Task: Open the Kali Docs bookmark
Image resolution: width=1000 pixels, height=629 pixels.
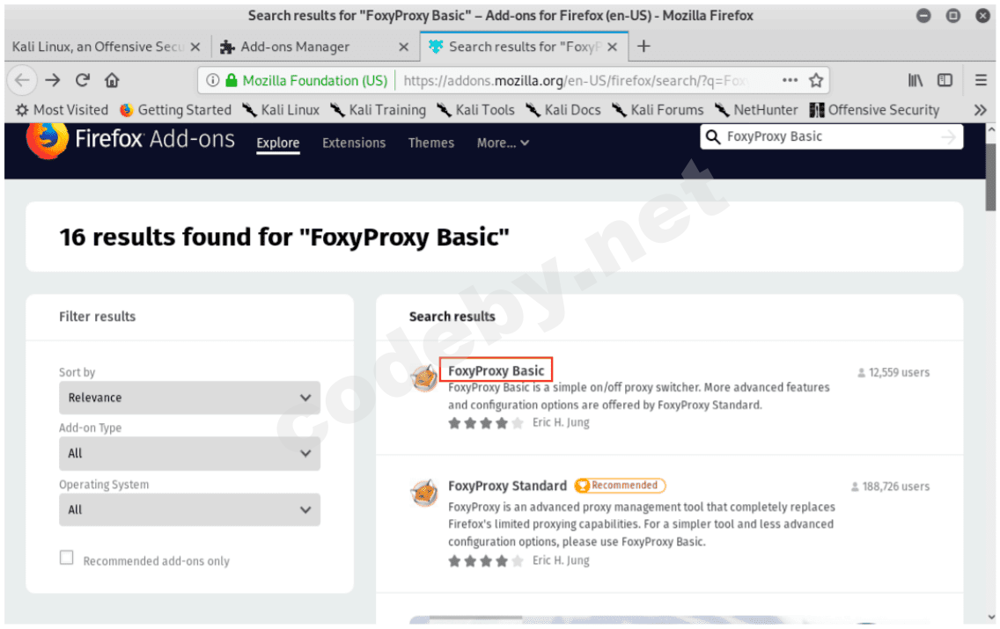Action: click(x=563, y=110)
